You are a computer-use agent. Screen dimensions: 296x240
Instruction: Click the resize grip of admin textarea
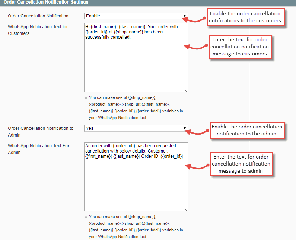click(186, 209)
